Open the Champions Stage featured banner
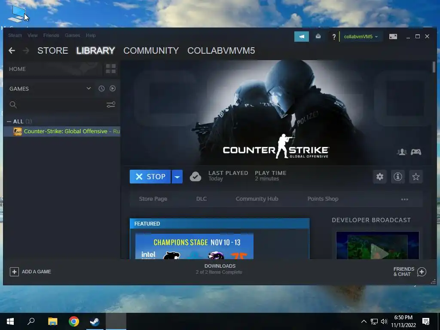The height and width of the screenshot is (330, 440). click(x=194, y=246)
